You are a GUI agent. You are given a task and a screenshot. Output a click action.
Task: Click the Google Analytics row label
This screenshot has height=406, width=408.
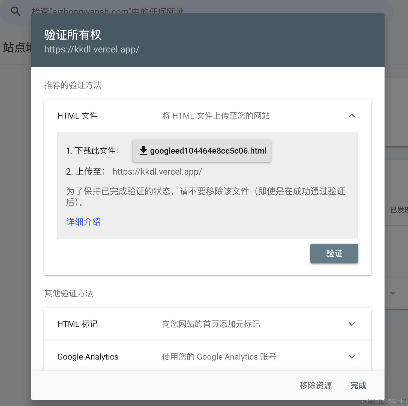click(x=88, y=357)
